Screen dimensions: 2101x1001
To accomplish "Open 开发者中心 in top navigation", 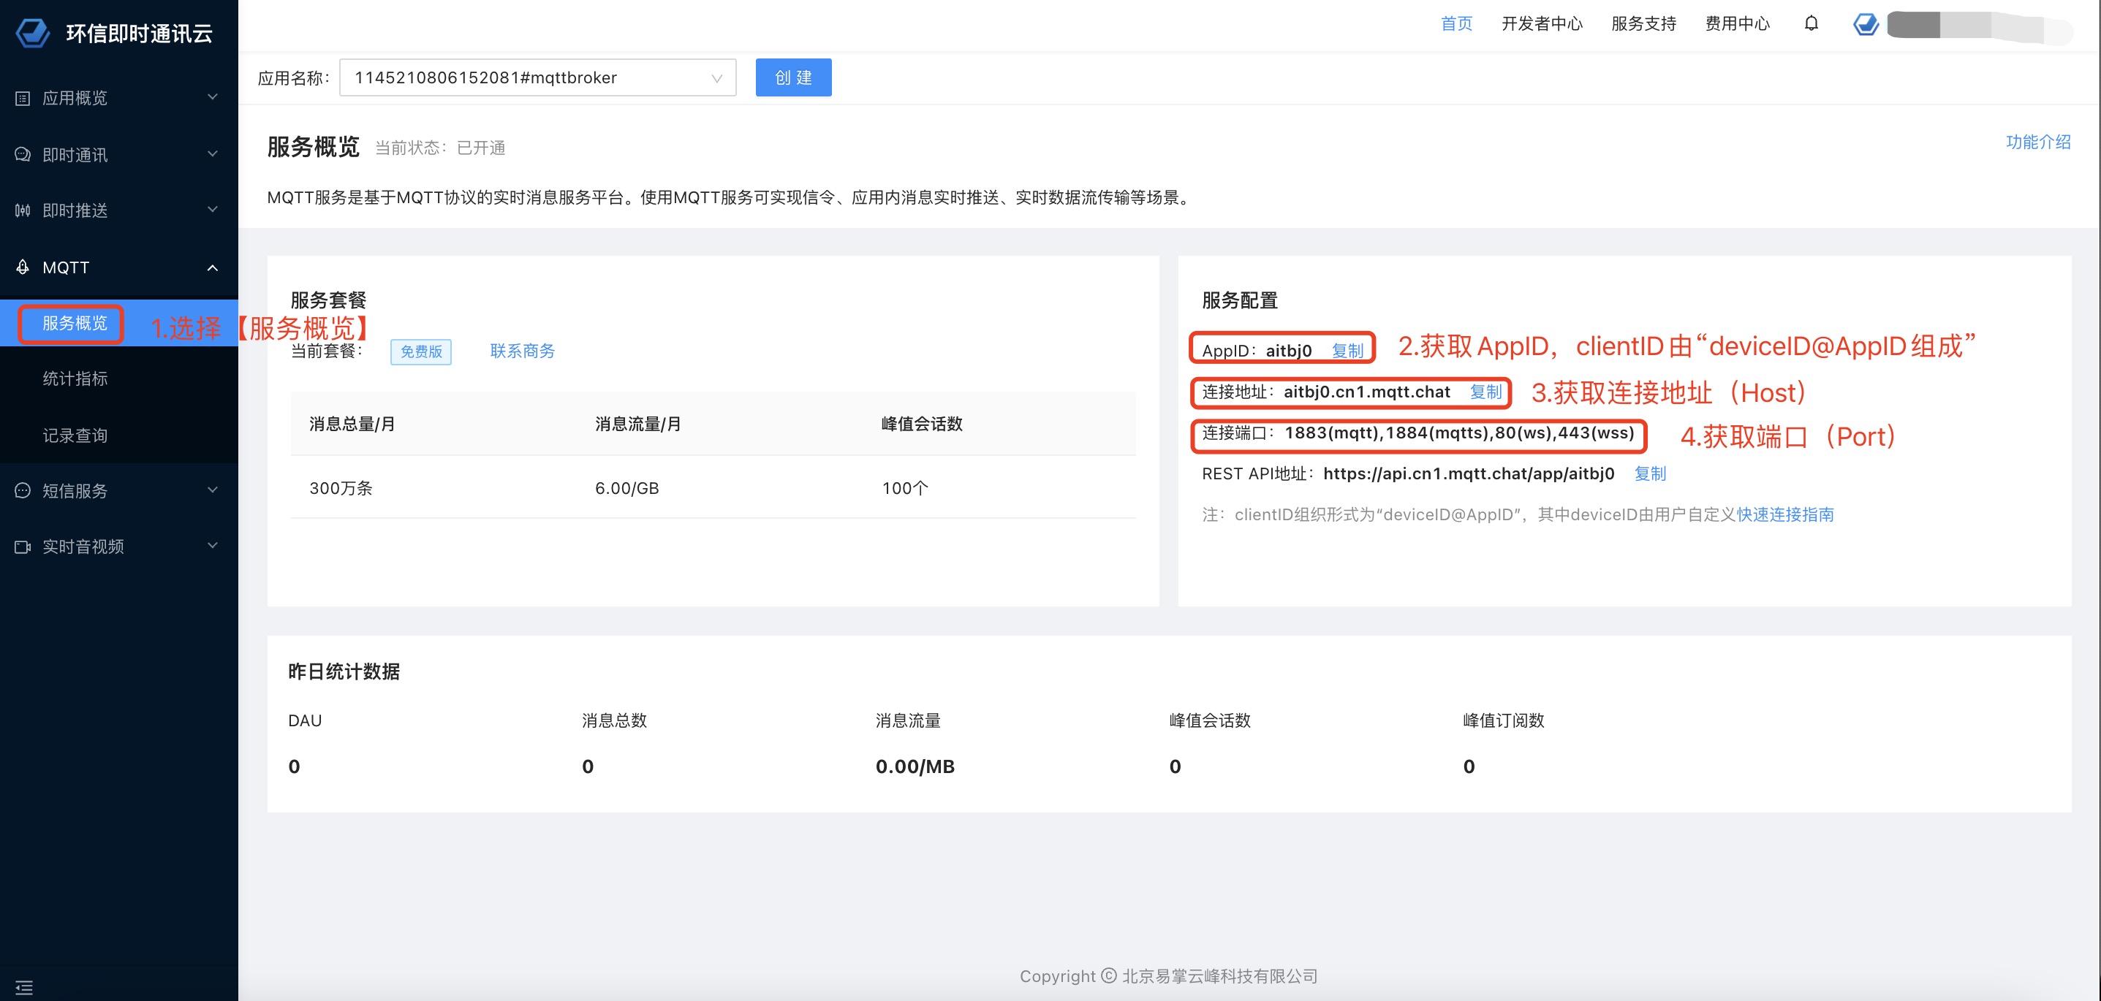I will [x=1542, y=23].
